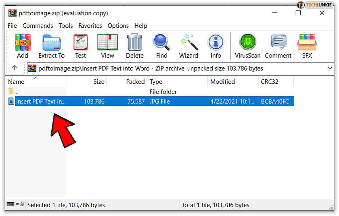
Task: Open the File menu
Action: 12,26
